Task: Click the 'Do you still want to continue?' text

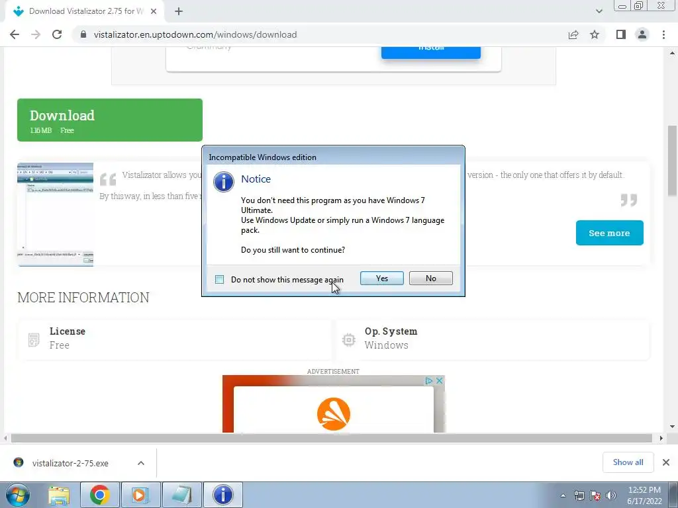Action: (x=293, y=249)
